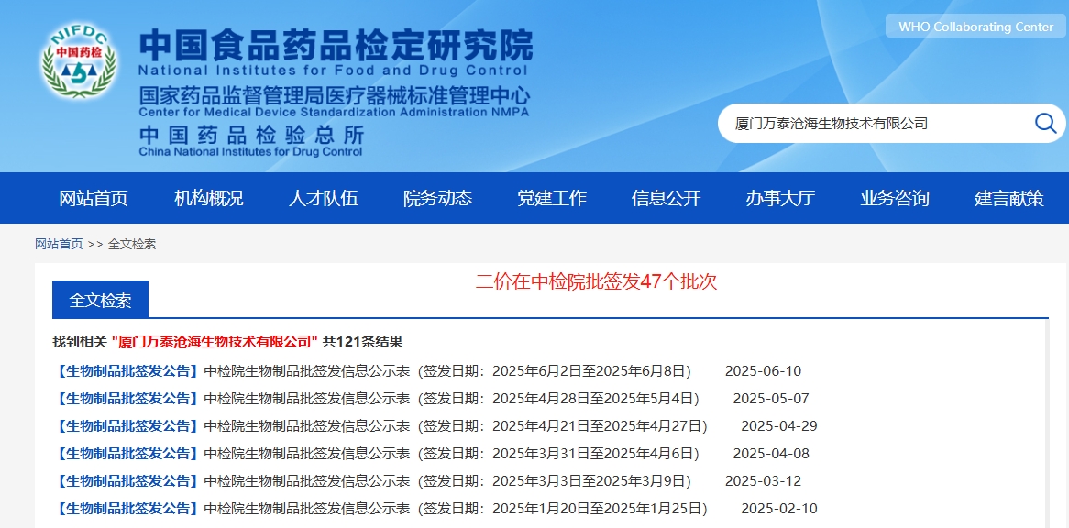Click 网站首页 breadcrumb link
This screenshot has width=1069, height=528.
(59, 244)
